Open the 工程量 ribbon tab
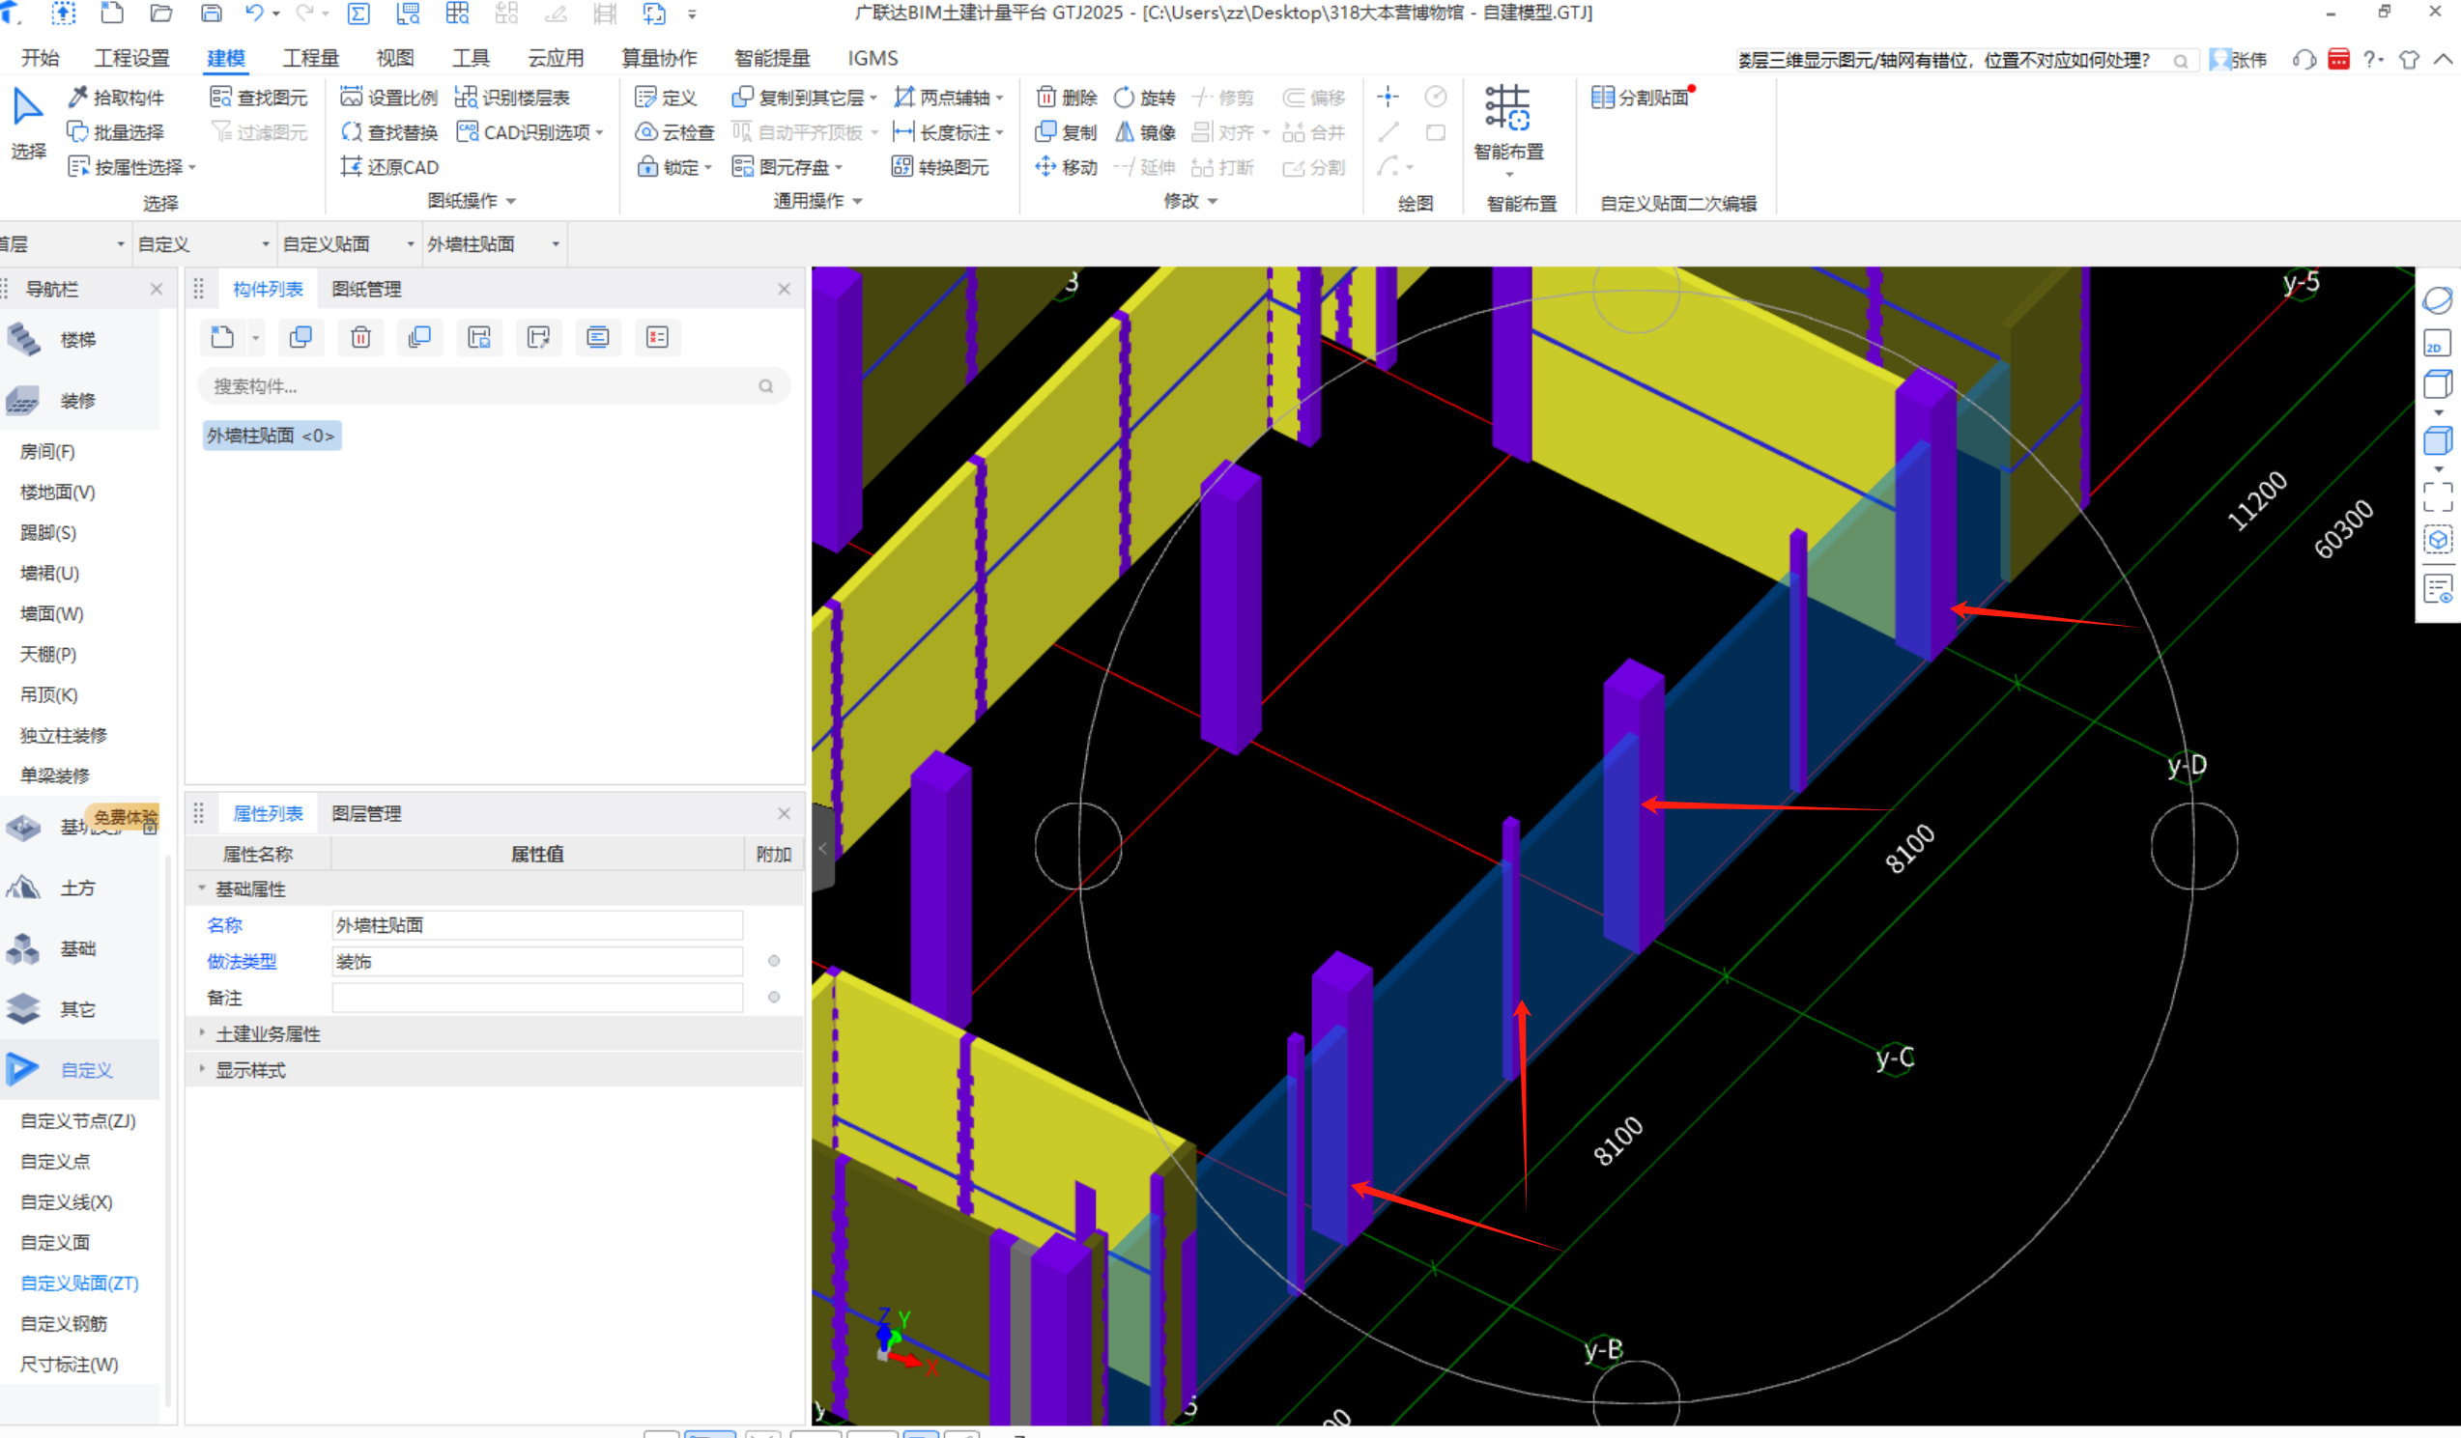Viewport: 2461px width, 1438px height. click(310, 58)
